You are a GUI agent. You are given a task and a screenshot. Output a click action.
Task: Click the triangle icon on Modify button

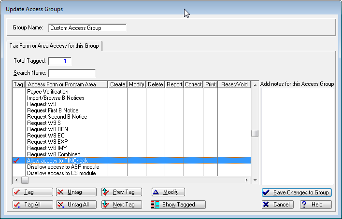157,192
